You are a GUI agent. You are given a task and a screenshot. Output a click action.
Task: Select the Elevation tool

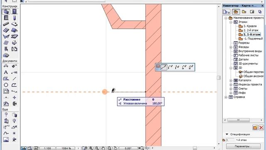pyautogui.click(x=6, y=97)
